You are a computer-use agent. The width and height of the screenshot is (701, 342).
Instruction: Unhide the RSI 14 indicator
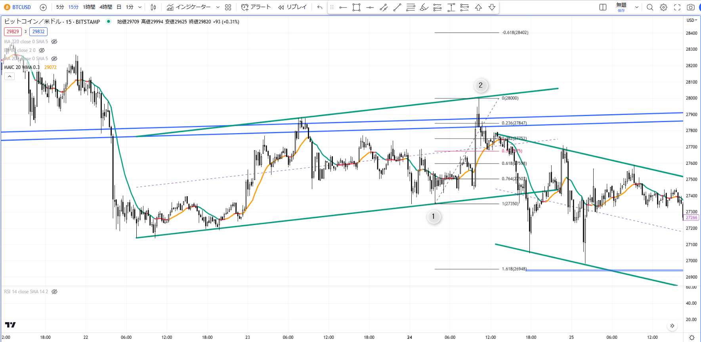point(55,292)
